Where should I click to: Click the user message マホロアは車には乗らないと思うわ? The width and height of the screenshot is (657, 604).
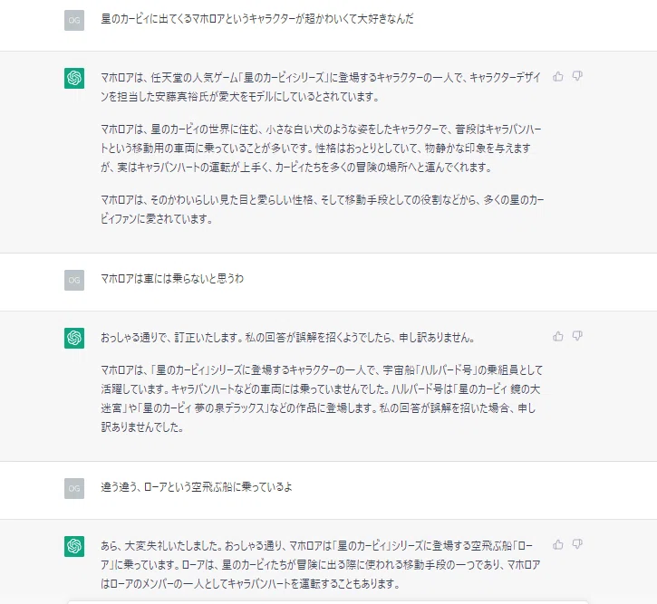tap(172, 279)
